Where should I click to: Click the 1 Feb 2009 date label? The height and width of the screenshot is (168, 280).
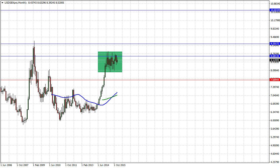39,165
